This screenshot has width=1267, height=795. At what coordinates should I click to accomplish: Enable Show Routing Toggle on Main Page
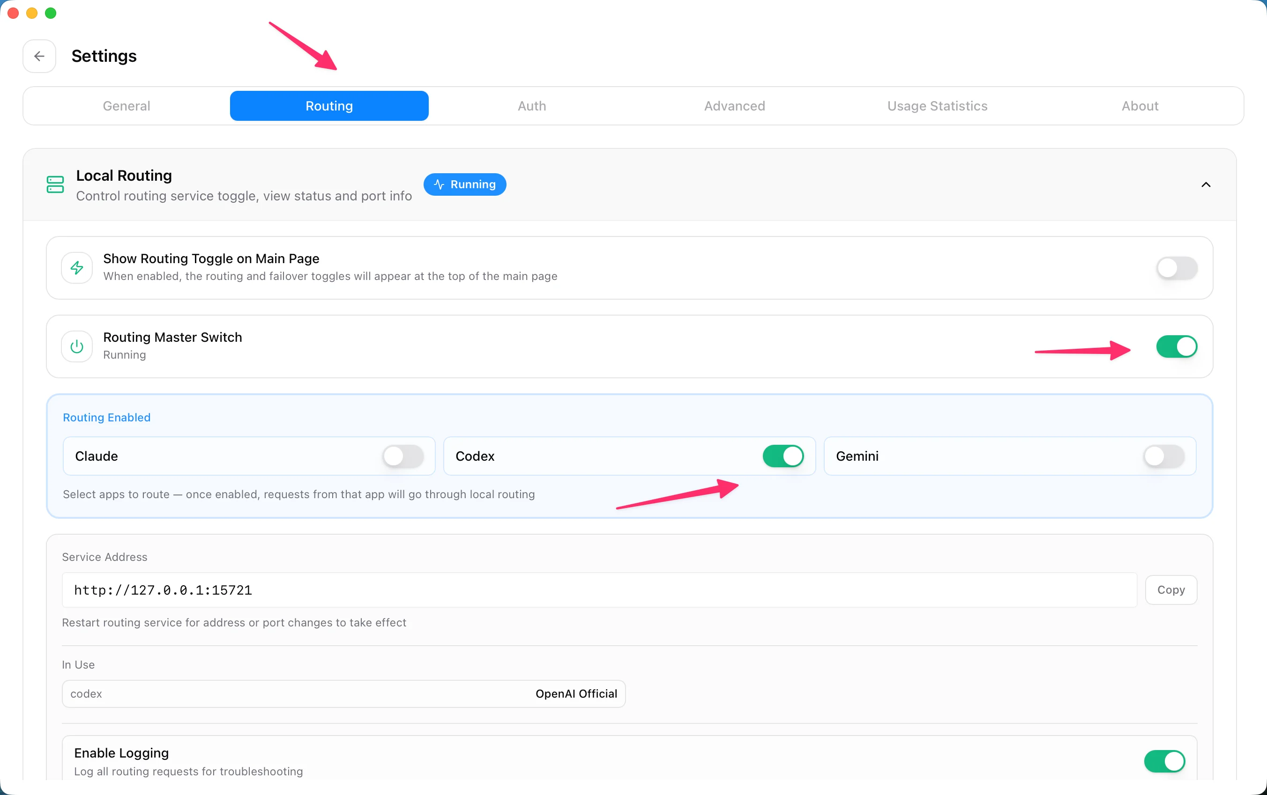(1177, 268)
